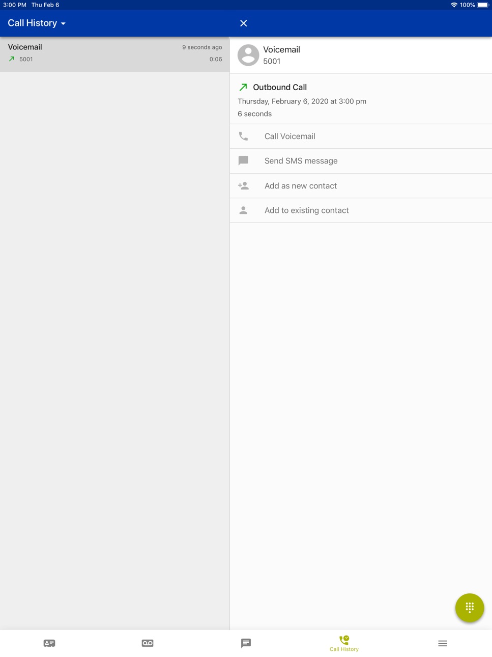Close the call detail panel
Image resolution: width=492 pixels, height=657 pixels.
click(244, 23)
